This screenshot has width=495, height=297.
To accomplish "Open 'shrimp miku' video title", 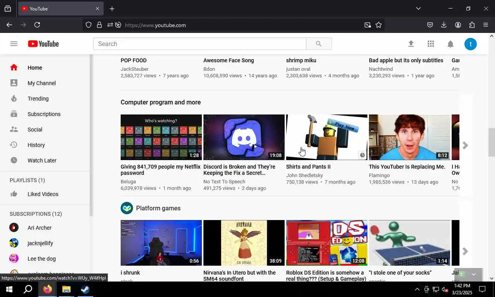I will [301, 60].
